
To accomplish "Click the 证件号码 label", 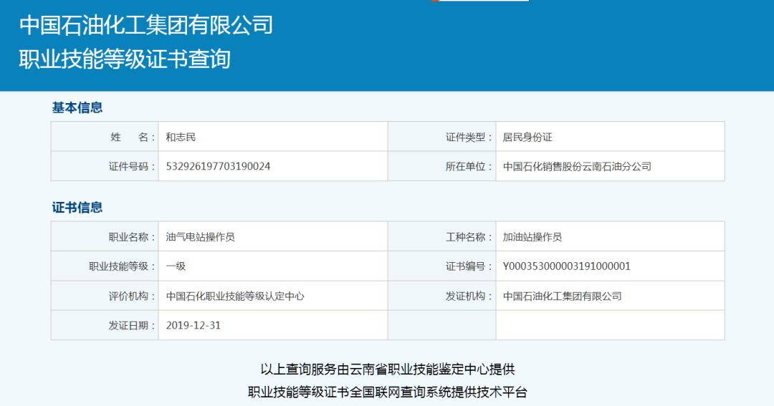I will coord(132,167).
